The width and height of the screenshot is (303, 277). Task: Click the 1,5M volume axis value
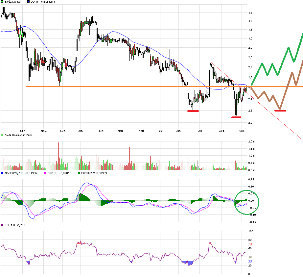pyautogui.click(x=251, y=149)
